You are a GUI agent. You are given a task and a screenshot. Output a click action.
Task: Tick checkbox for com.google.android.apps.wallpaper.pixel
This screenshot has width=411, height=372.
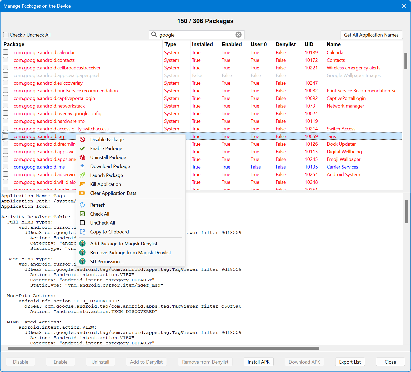(6, 75)
